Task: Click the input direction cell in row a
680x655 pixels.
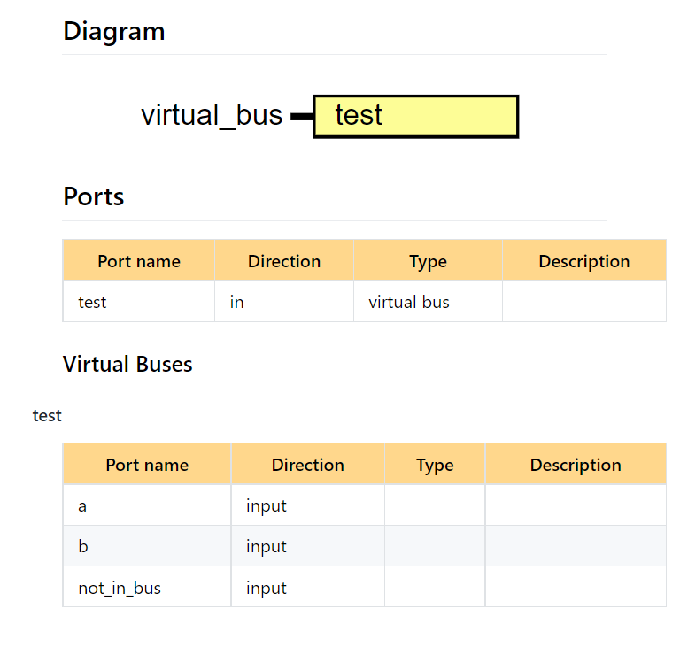Action: (x=308, y=505)
